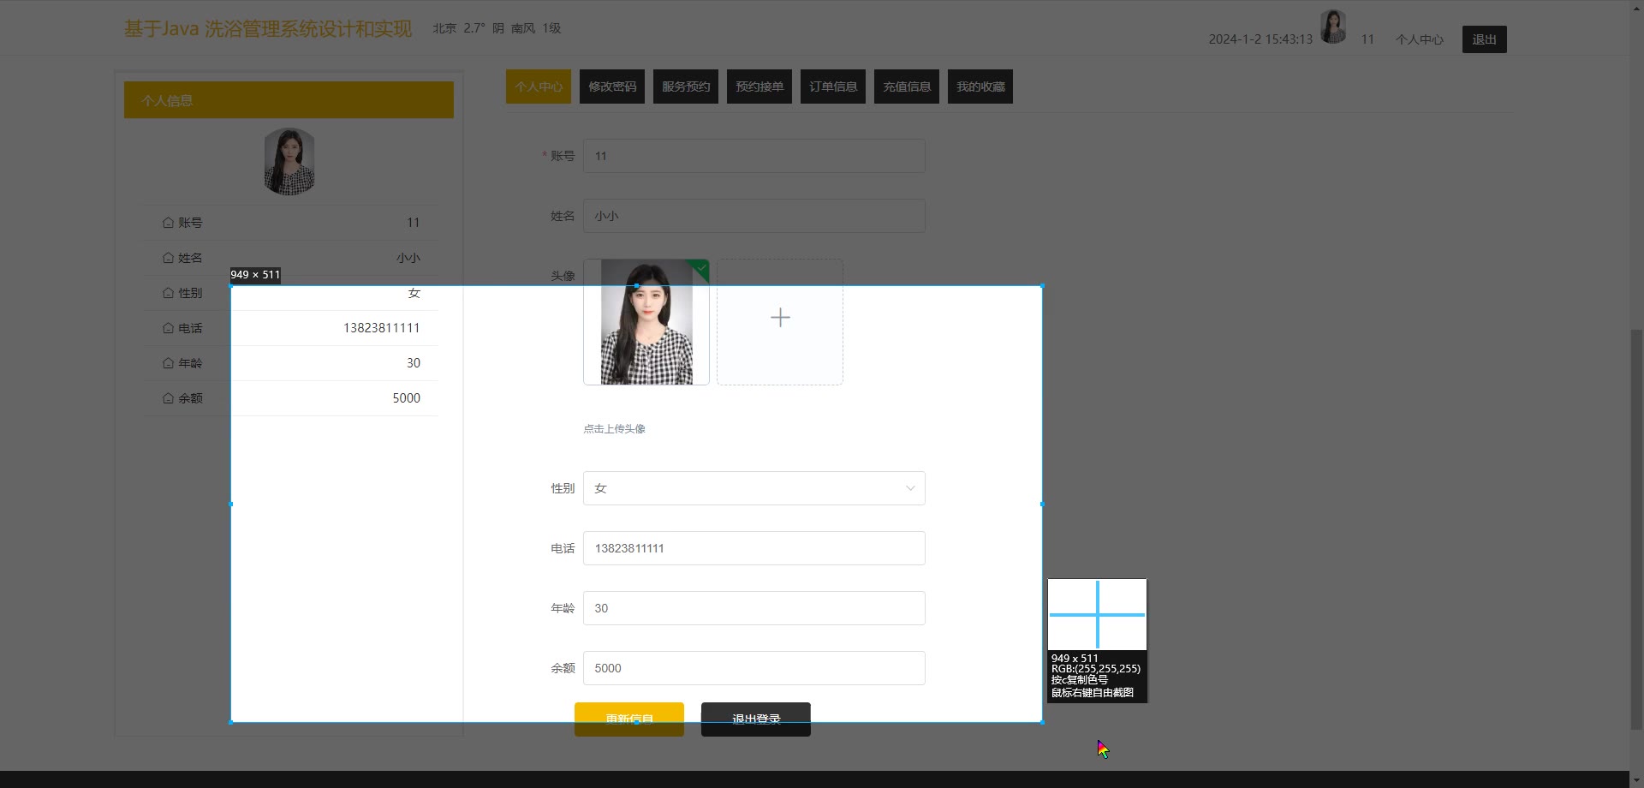The width and height of the screenshot is (1644, 788).
Task: Click phone number 13823811111 in sidebar
Action: (381, 328)
